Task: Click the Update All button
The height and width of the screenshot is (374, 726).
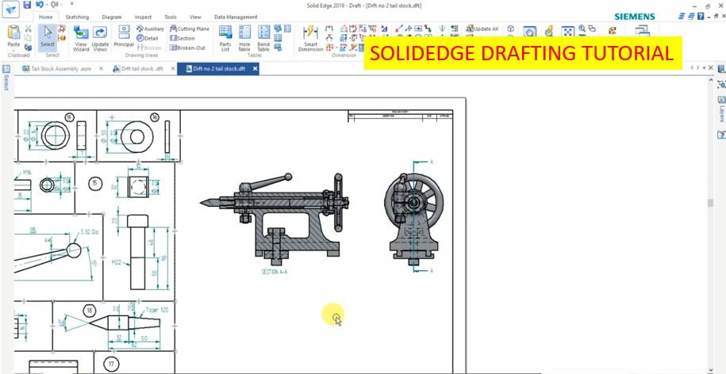Action: pyautogui.click(x=482, y=29)
